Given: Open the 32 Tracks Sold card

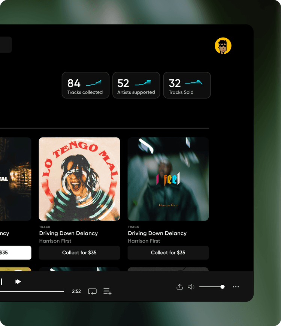Looking at the screenshot, I should 187,85.
